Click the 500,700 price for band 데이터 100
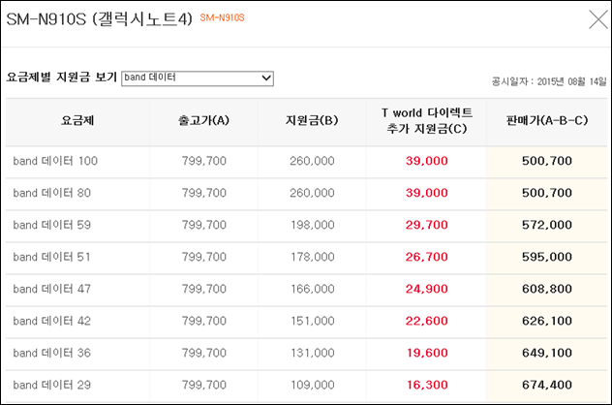 pos(547,161)
